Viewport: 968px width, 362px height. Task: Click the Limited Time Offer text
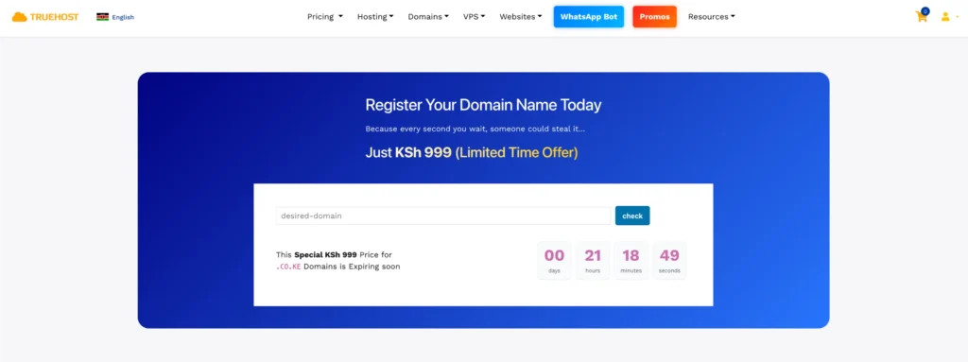pyautogui.click(x=516, y=152)
